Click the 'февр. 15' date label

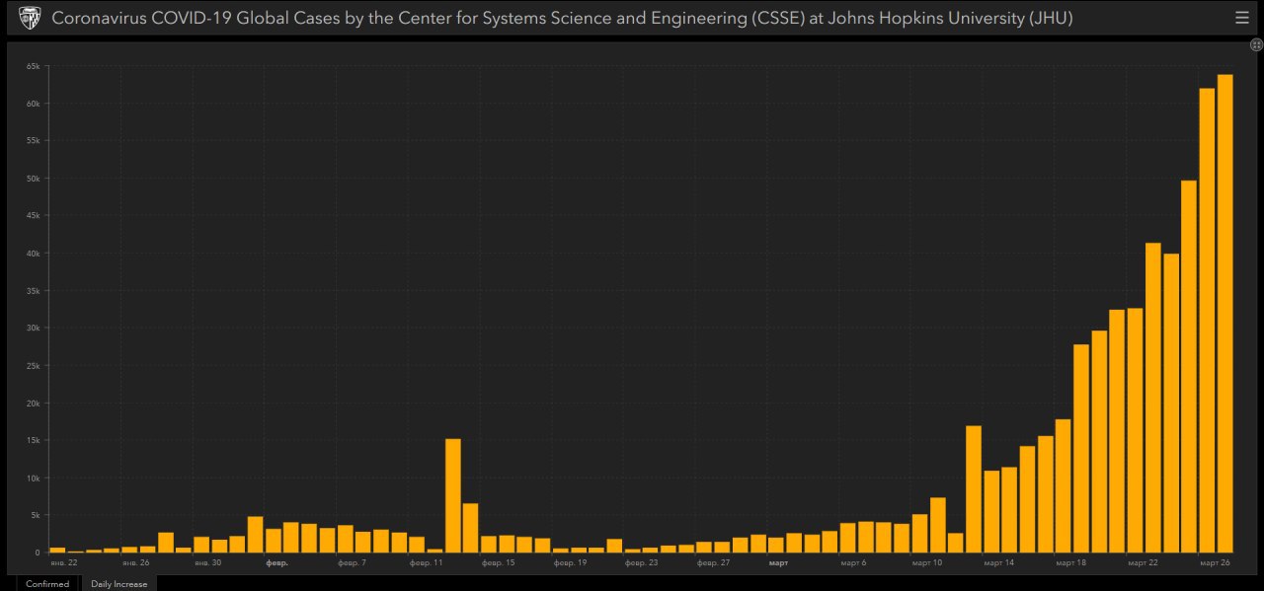pos(498,562)
